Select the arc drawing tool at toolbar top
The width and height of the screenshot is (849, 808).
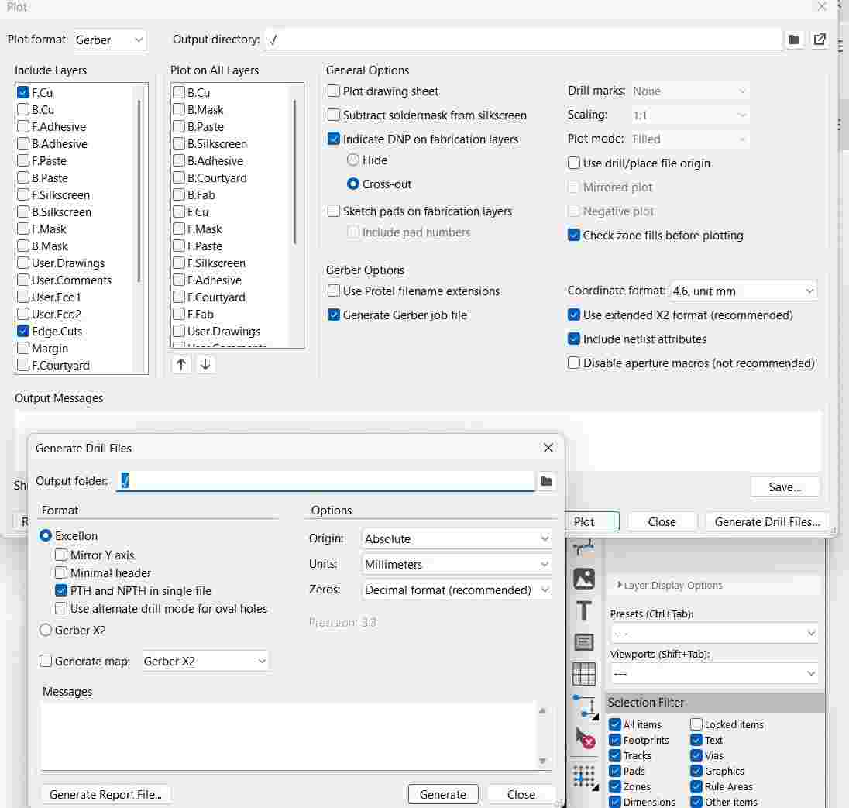point(584,548)
